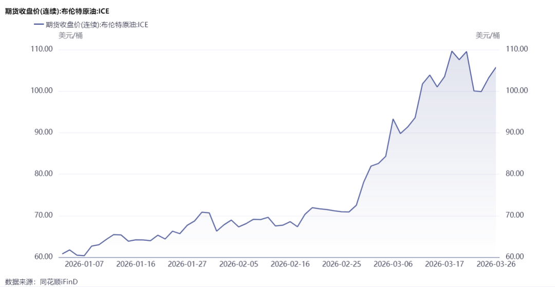Viewport: 555px width, 287px height.
Task: Click date label 2026-03-17
Action: point(445,264)
